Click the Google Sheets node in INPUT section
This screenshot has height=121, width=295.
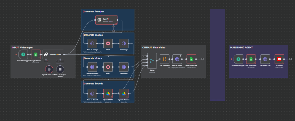(x=36, y=54)
